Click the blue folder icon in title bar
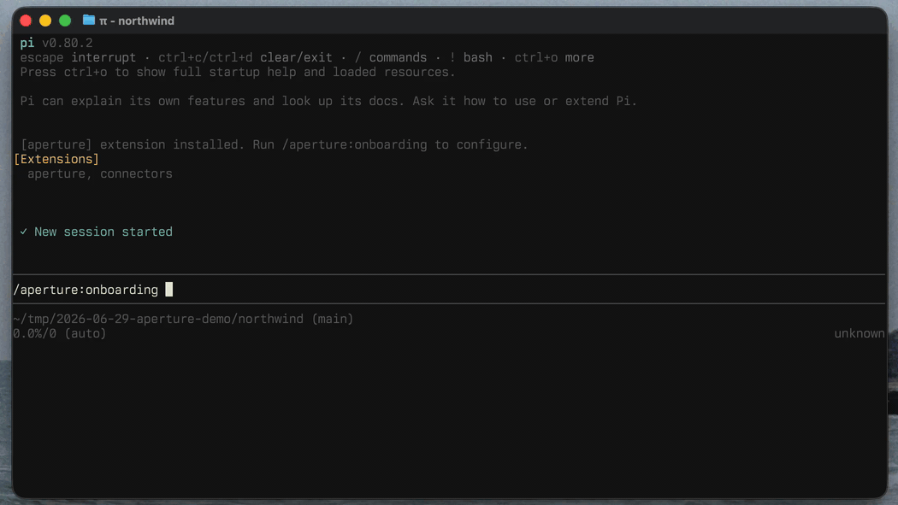 pos(89,20)
